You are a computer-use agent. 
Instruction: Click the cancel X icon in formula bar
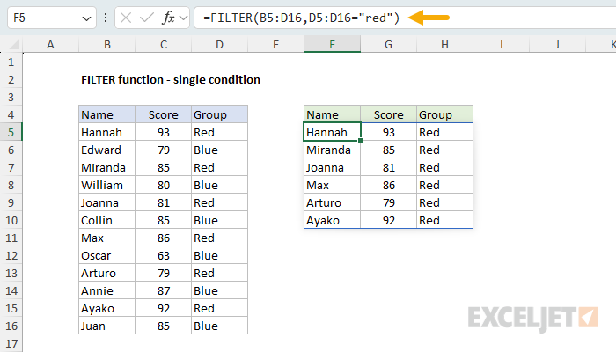pyautogui.click(x=126, y=18)
